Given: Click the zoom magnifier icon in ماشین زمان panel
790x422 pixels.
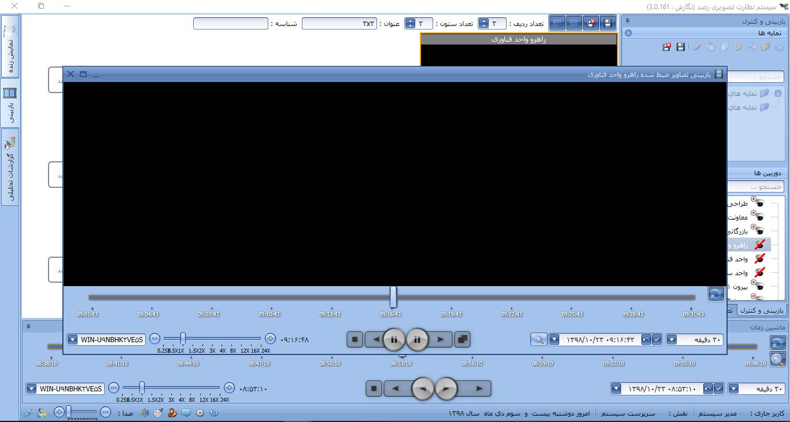Looking at the screenshot, I should (778, 360).
